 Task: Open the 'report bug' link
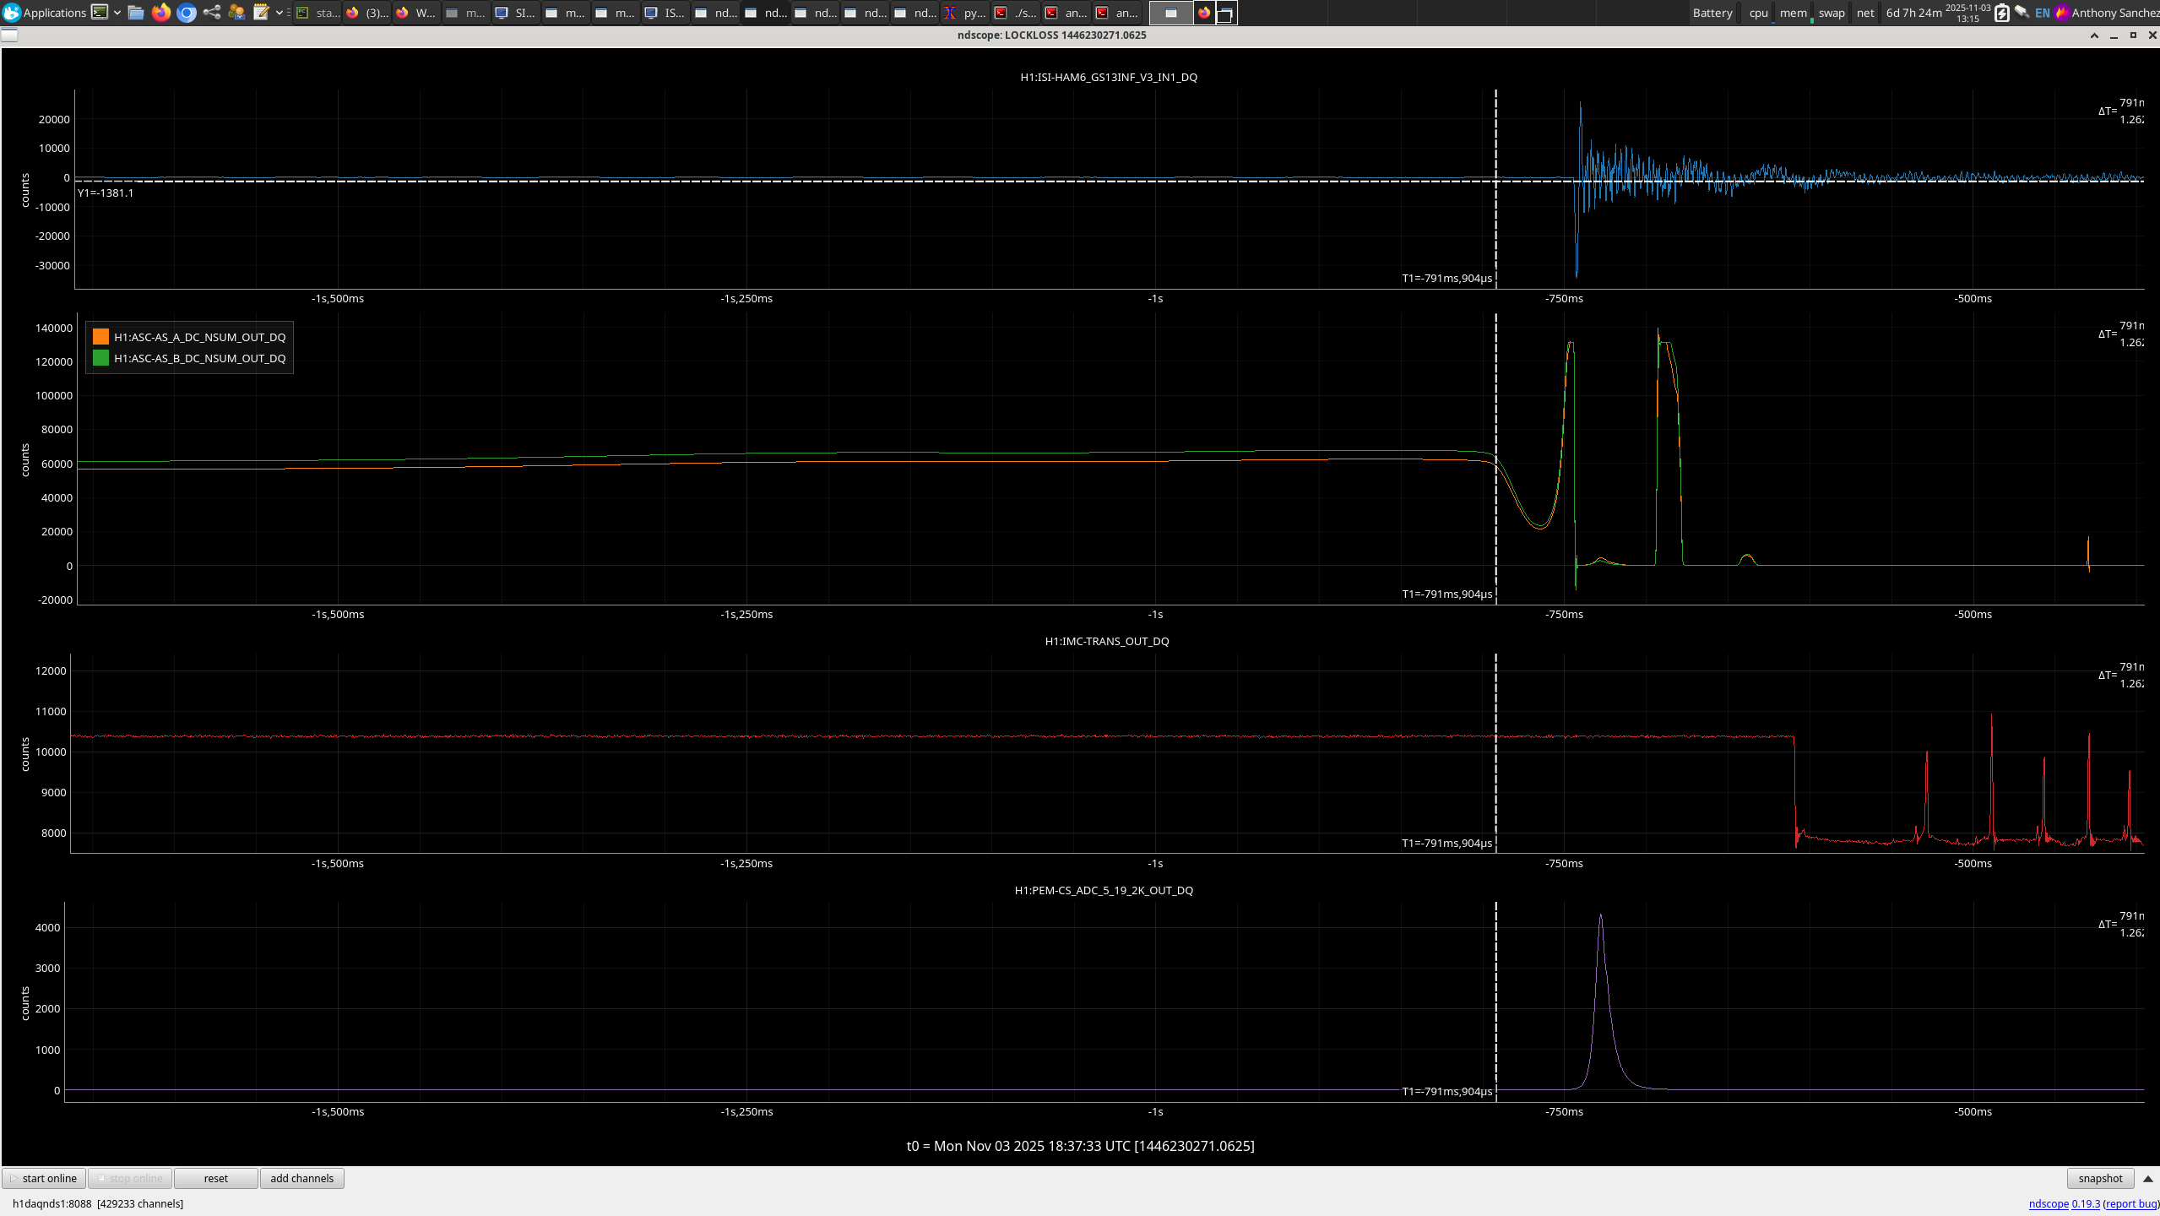[x=2131, y=1204]
